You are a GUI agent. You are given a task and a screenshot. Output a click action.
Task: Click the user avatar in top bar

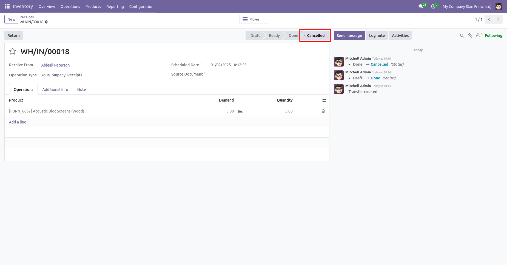[499, 6]
